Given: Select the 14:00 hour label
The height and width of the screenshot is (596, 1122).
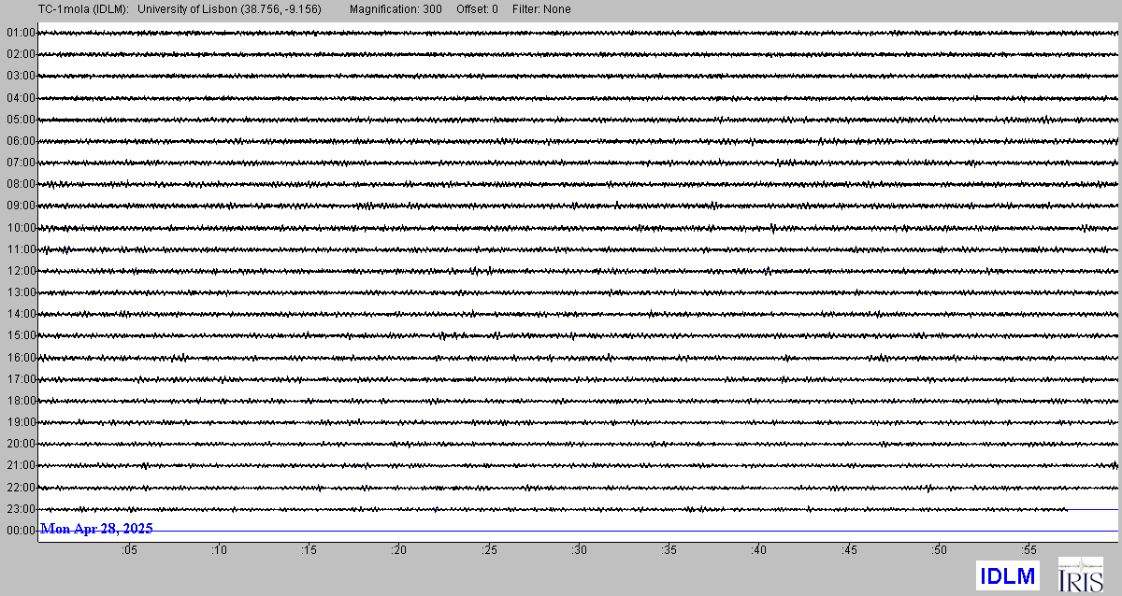Looking at the screenshot, I should pos(21,314).
